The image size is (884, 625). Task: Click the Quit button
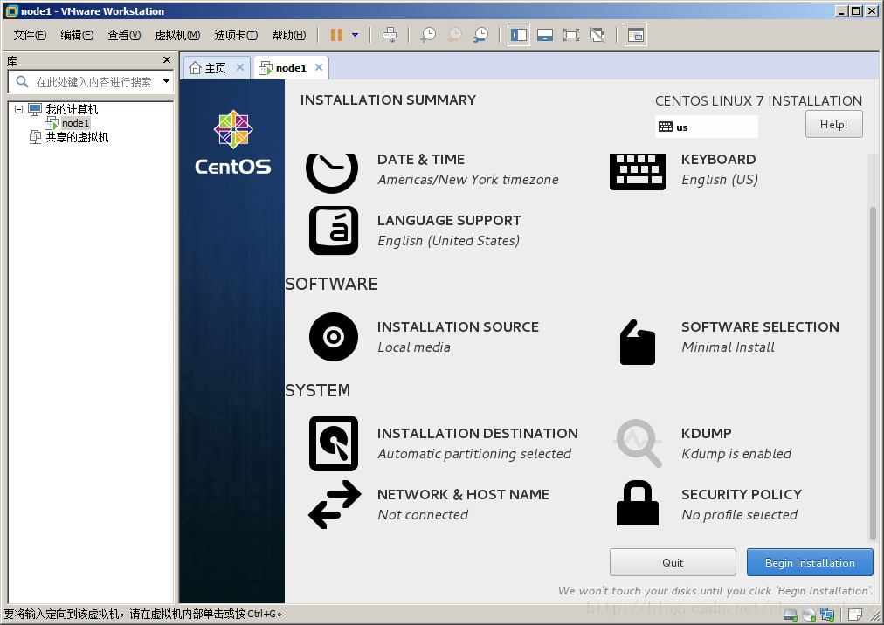click(x=673, y=562)
